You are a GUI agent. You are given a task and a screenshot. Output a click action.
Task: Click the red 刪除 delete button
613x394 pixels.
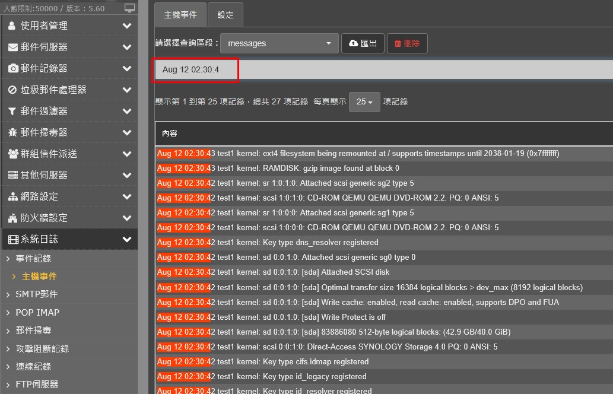tap(407, 43)
